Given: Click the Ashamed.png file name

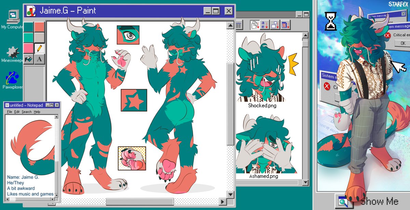Looking at the screenshot, I should point(263,176).
